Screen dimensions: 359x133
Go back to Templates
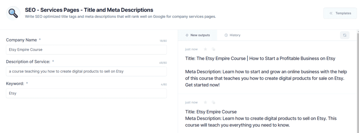[x=340, y=13]
